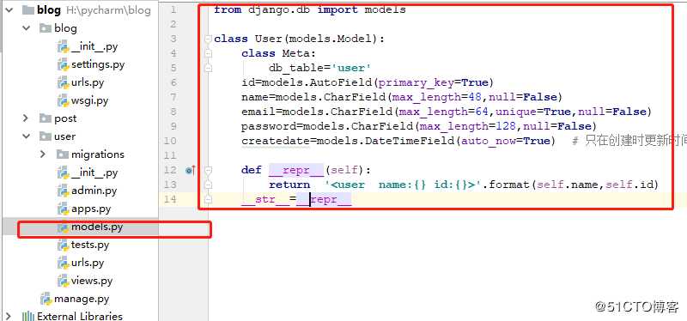Select root project path H:\pycharm\blog
Screen dimensions: 687x321
point(108,10)
